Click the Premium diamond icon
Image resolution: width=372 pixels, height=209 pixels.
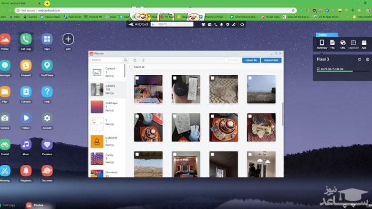pos(47,144)
